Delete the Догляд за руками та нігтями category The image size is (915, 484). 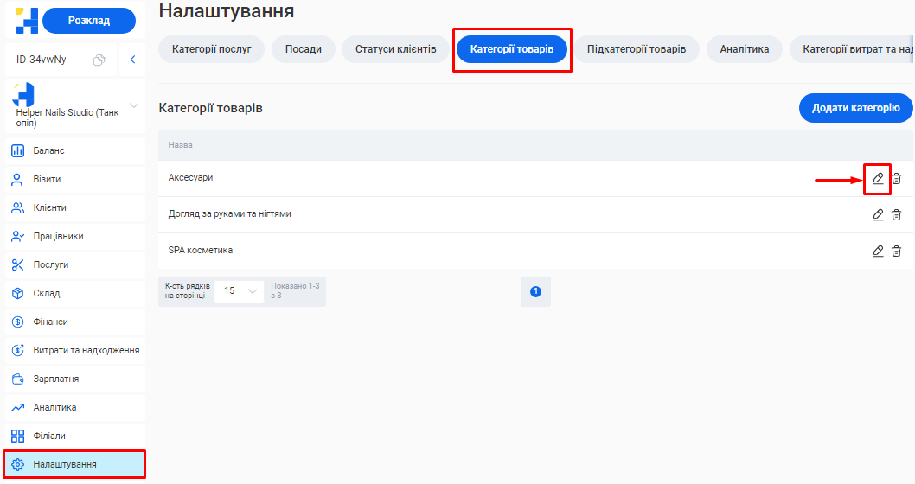[897, 214]
